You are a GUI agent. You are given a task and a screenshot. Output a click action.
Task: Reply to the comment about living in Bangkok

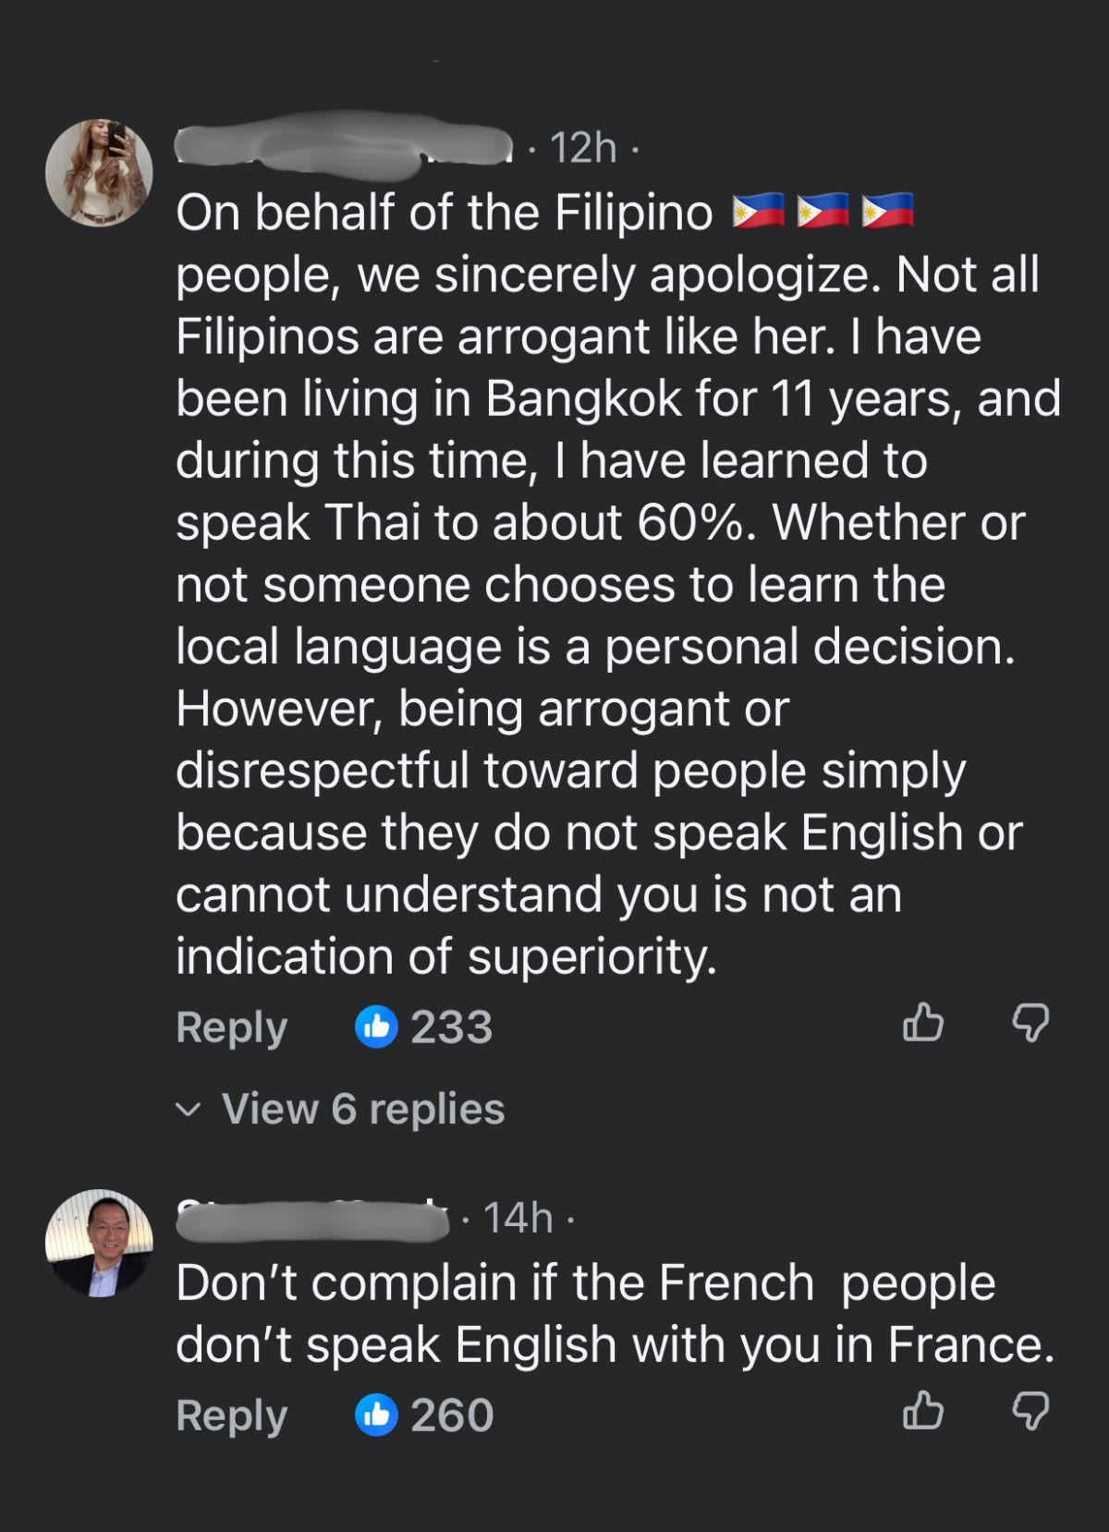[x=231, y=1027]
